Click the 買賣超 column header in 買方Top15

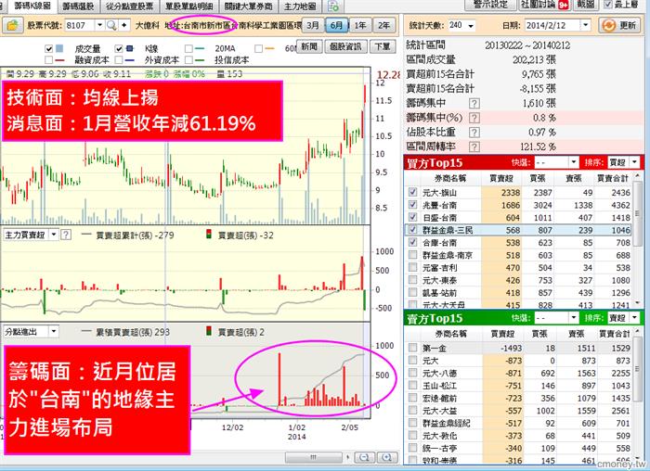pyautogui.click(x=500, y=178)
